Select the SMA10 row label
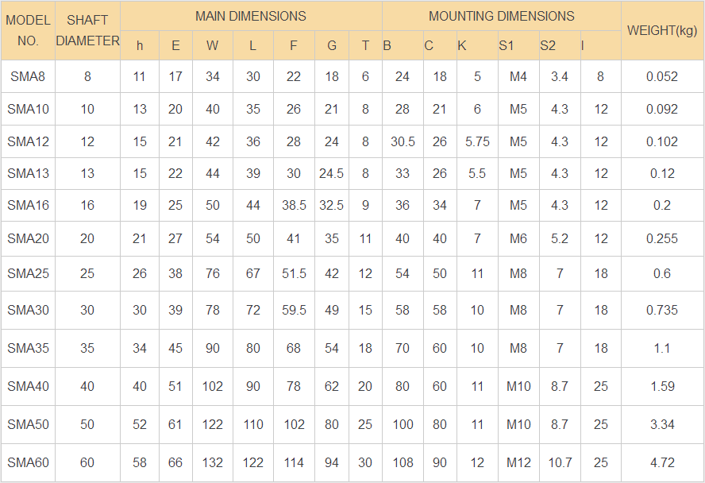The height and width of the screenshot is (483, 705). pyautogui.click(x=28, y=109)
